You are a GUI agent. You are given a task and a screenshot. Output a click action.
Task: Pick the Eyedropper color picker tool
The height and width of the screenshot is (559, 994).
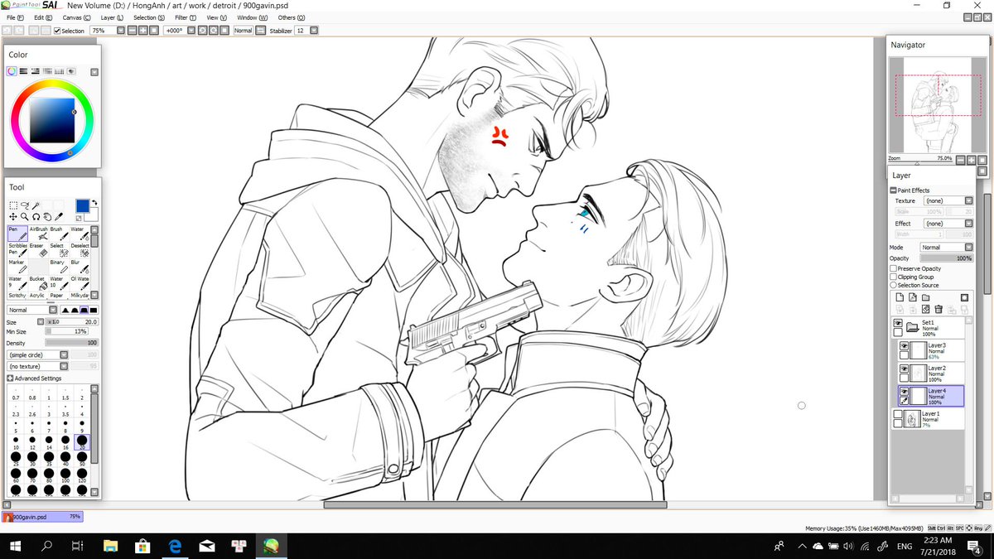click(60, 216)
